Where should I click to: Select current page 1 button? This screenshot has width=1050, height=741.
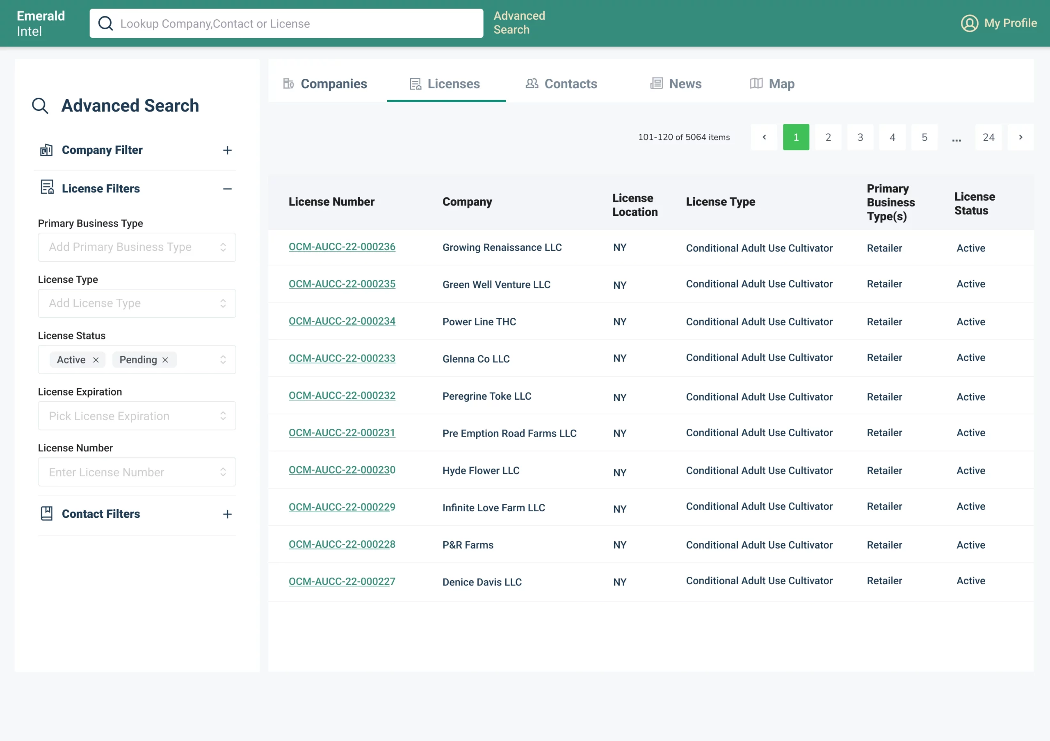coord(796,137)
